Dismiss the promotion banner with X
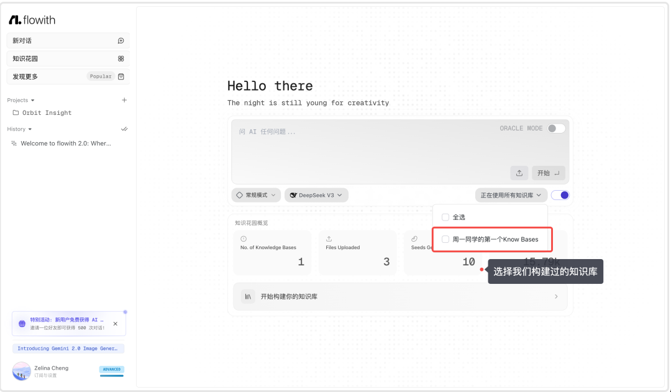The height and width of the screenshot is (392, 671). click(x=115, y=324)
